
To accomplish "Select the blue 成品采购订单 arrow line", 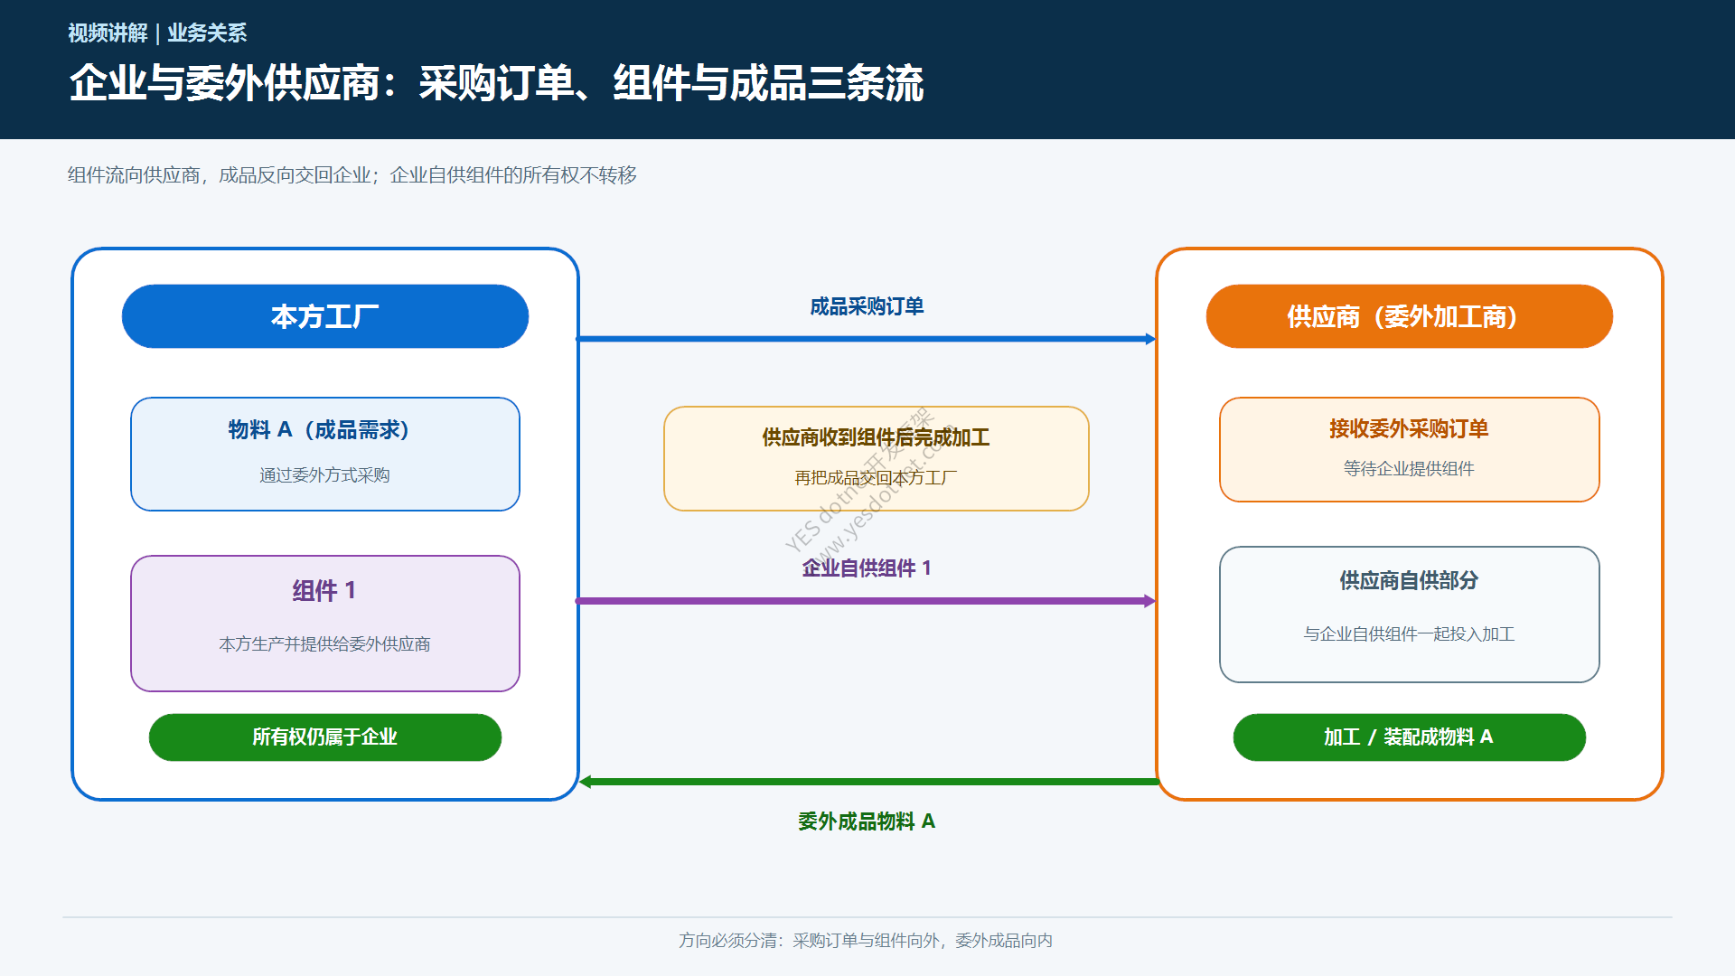I will tap(867, 339).
